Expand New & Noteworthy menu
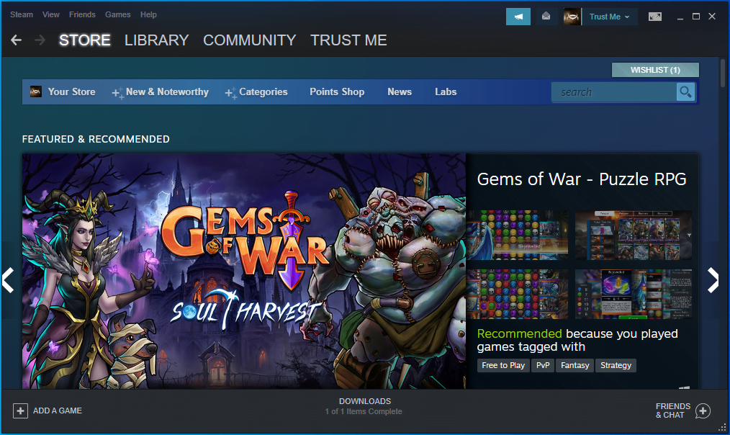730x435 pixels. pyautogui.click(x=161, y=92)
